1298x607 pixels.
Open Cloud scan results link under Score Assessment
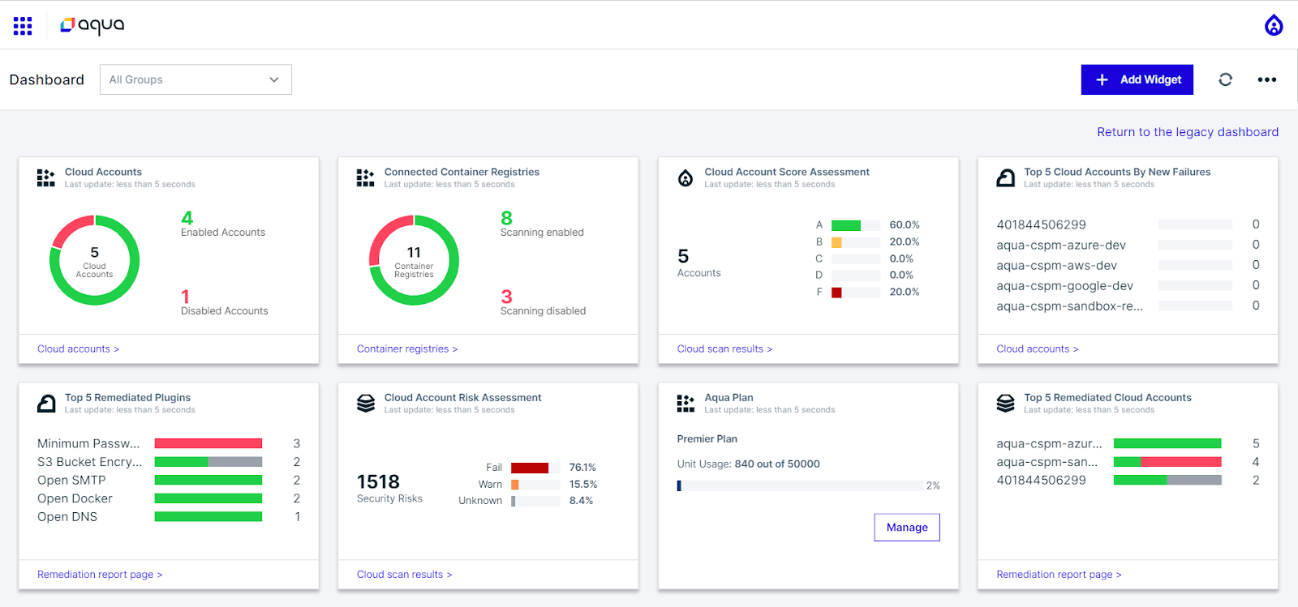tap(724, 348)
